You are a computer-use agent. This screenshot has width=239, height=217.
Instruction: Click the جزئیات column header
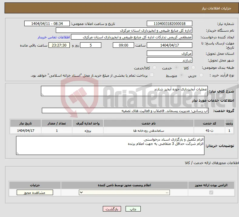tap(35, 185)
